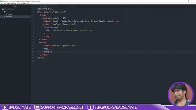Close the Atom window
The height and width of the screenshot is (110, 196).
[193, 1]
